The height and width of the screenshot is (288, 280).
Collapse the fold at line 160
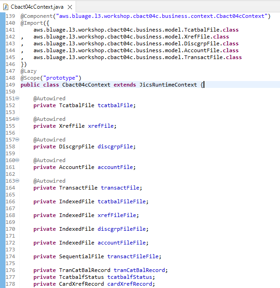click(17, 160)
